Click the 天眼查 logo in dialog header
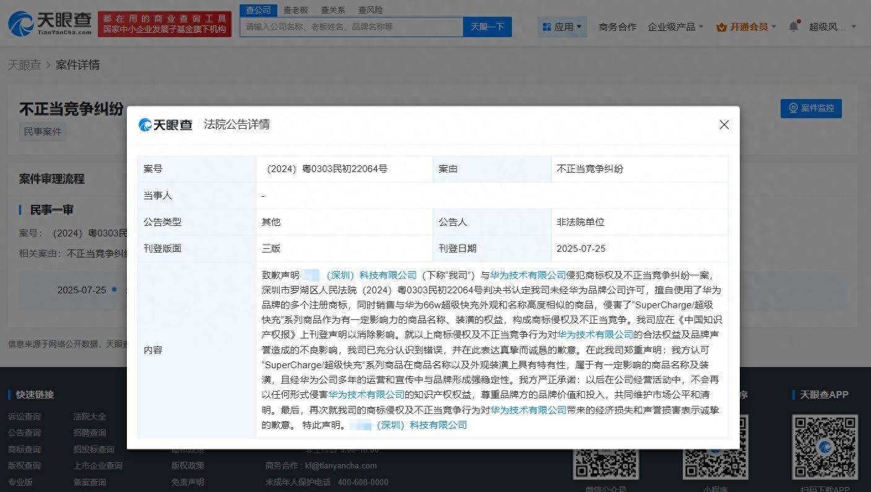The image size is (871, 492). (x=165, y=124)
